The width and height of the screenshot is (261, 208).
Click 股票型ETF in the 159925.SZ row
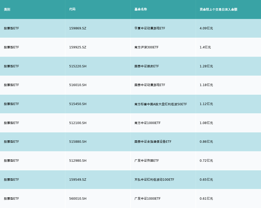click(x=11, y=47)
